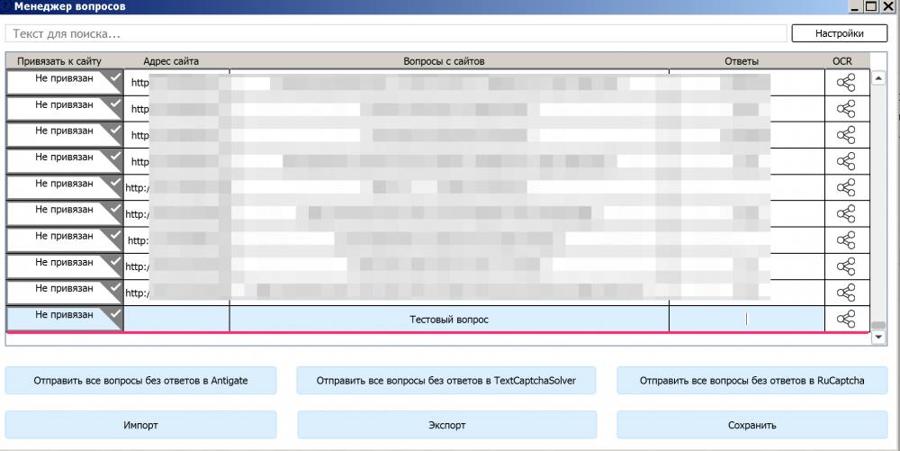Click OCR share icon in seventh table row
Viewport: 900px width, 451px height.
tap(846, 239)
